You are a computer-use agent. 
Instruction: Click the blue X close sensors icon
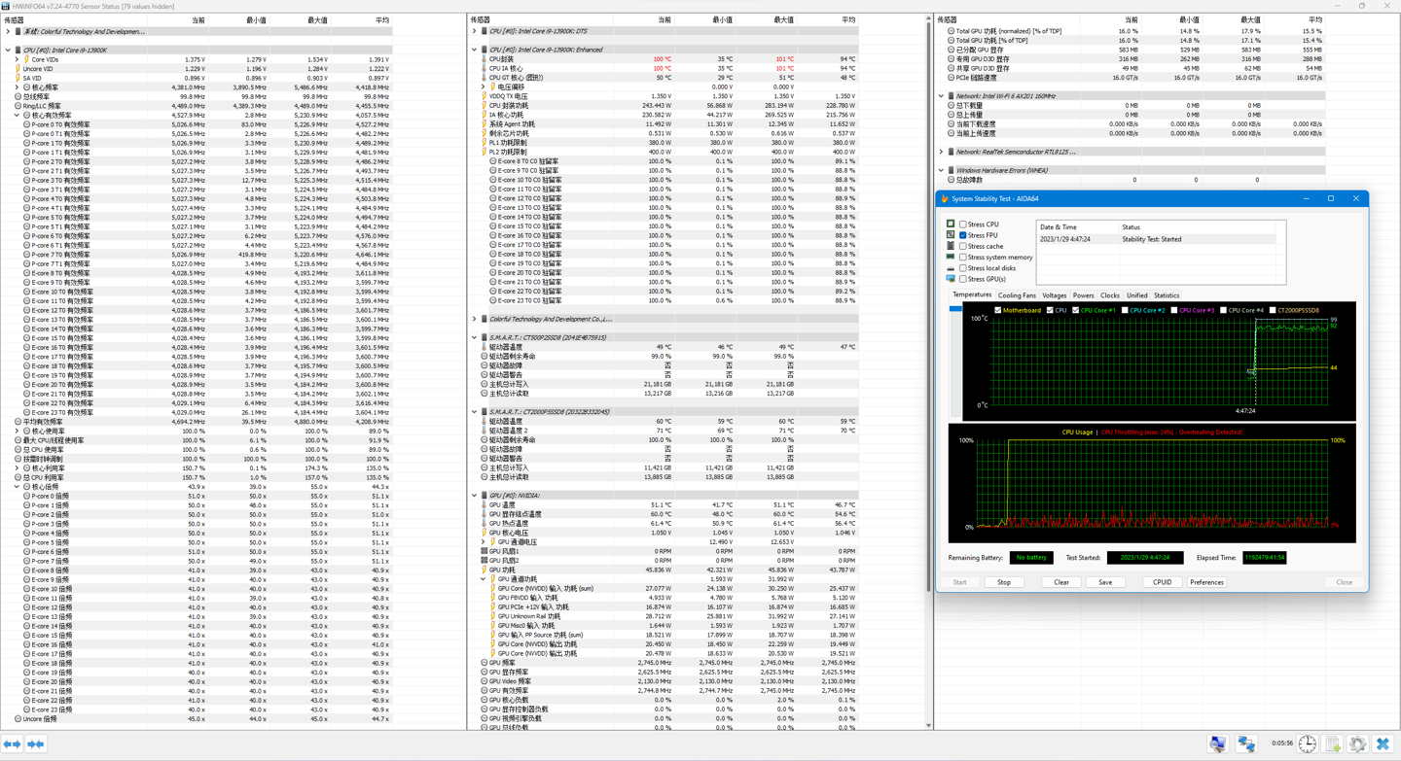(1383, 744)
